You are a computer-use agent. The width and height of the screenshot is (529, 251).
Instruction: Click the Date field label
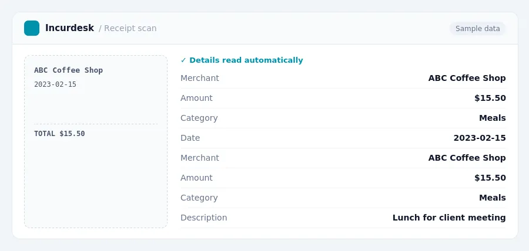tap(190, 138)
